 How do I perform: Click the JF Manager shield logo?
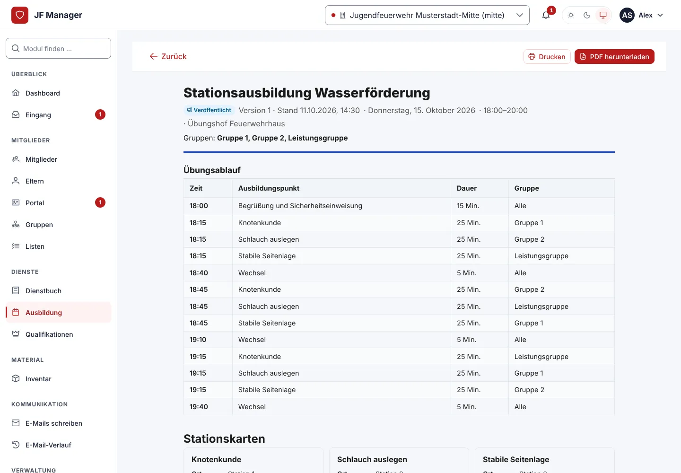click(x=20, y=15)
